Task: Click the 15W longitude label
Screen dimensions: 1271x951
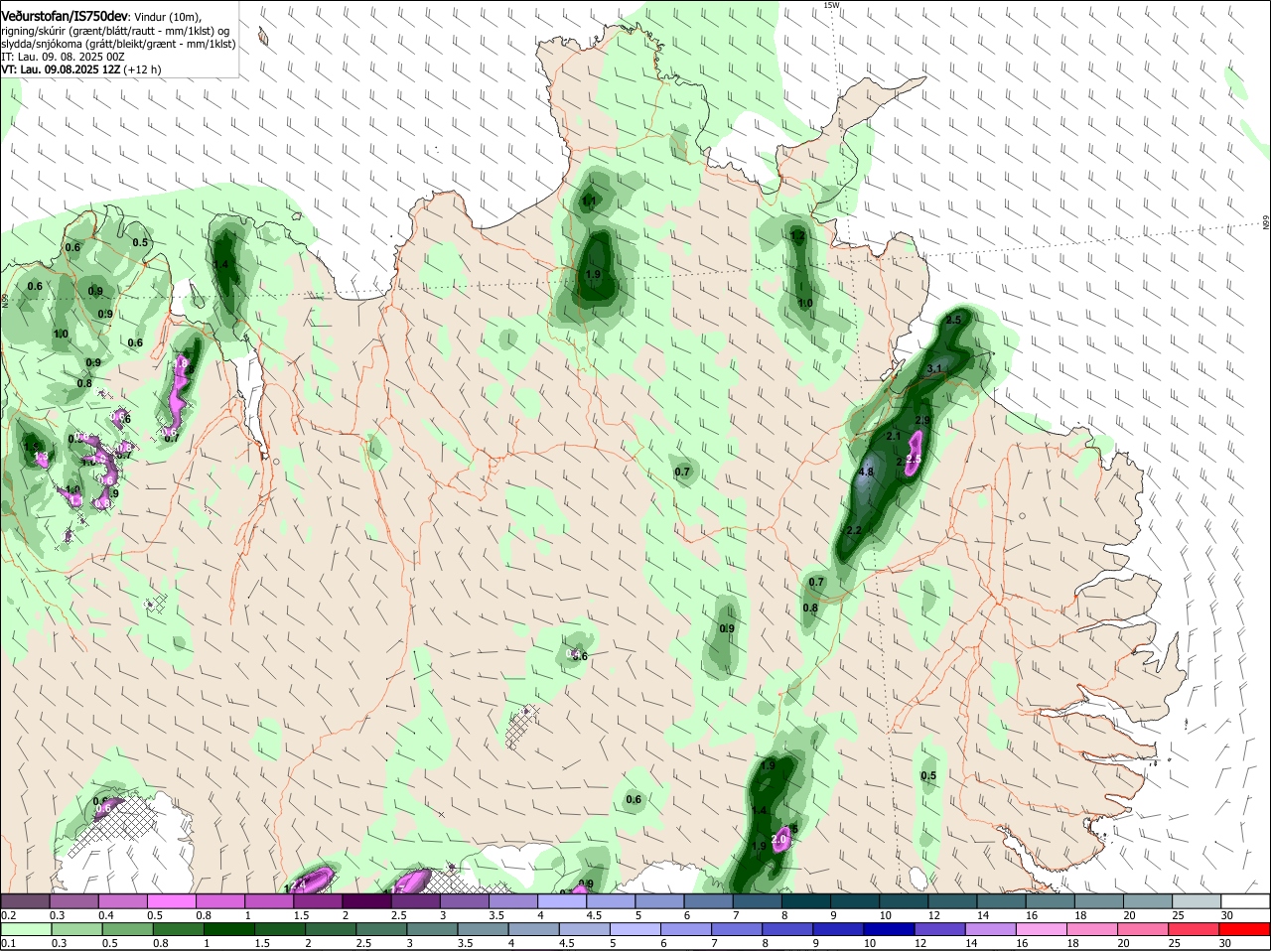Action: click(x=831, y=5)
